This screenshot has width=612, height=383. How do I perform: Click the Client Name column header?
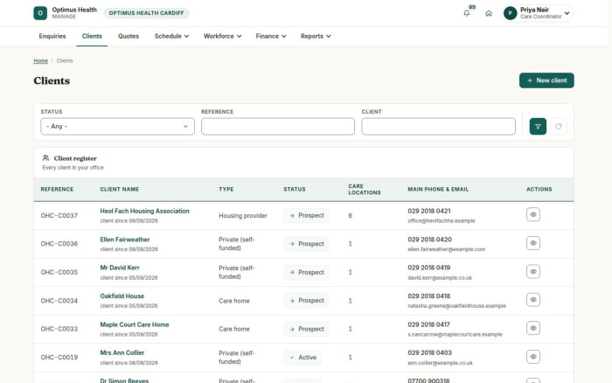120,190
